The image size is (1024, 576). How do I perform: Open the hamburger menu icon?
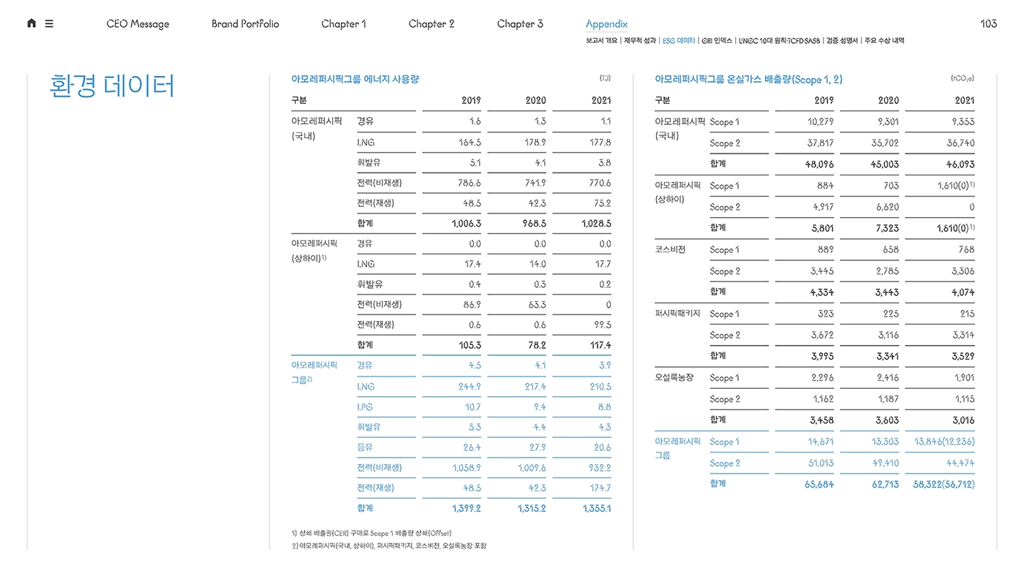pyautogui.click(x=49, y=23)
